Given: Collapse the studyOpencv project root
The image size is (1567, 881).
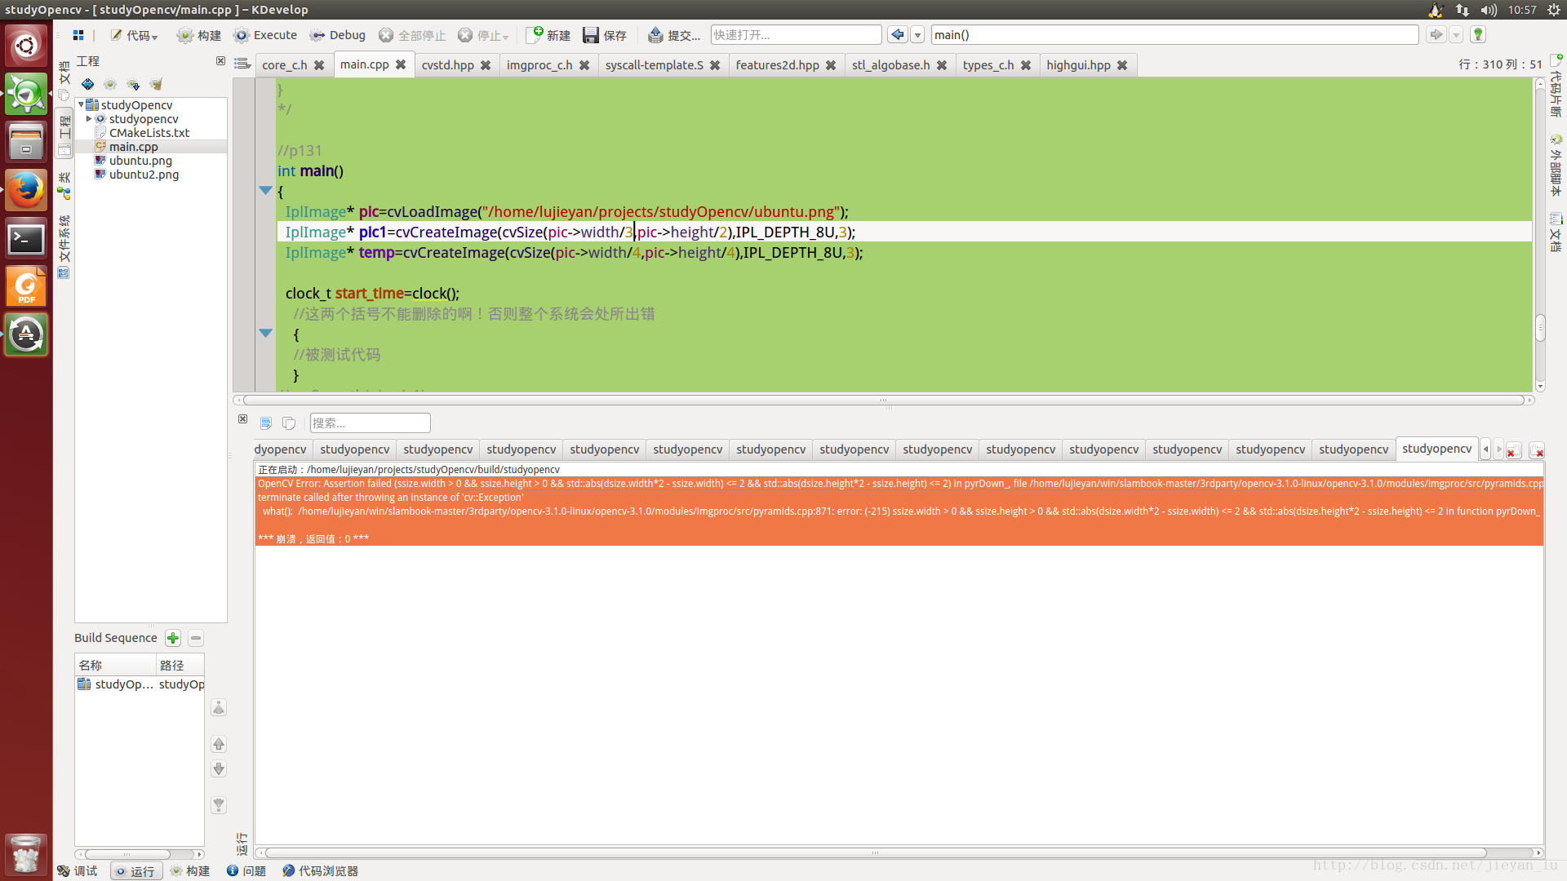Looking at the screenshot, I should 81,104.
